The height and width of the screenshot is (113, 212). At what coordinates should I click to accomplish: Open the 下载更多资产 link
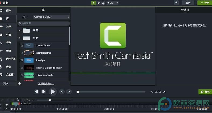tap(46, 84)
